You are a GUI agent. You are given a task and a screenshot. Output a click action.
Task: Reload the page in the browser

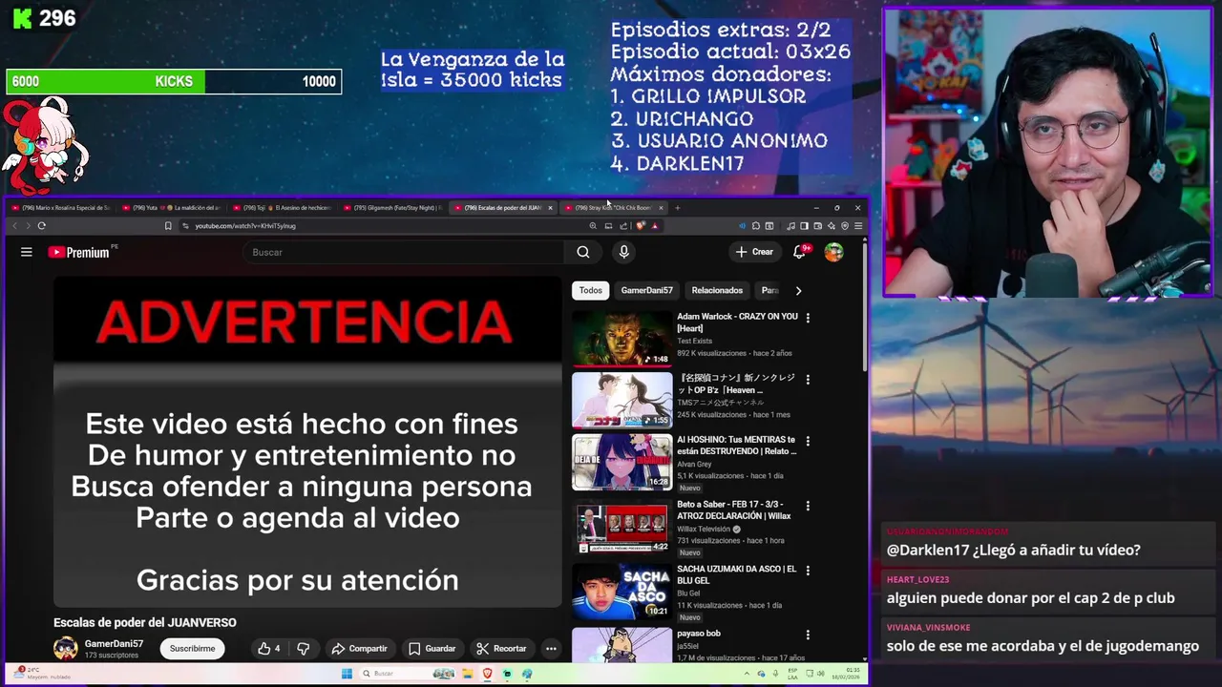(x=42, y=226)
